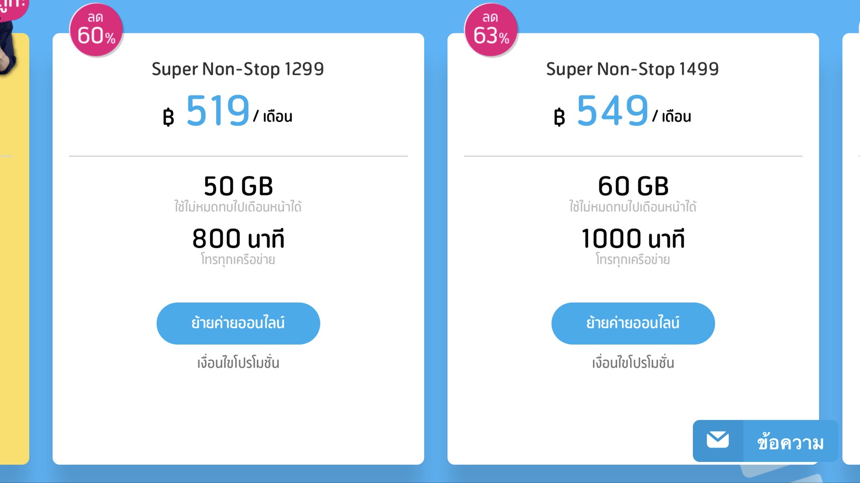Image resolution: width=860 pixels, height=483 pixels.
Task: Click the Super Non-Stop 1499 title
Action: 632,69
